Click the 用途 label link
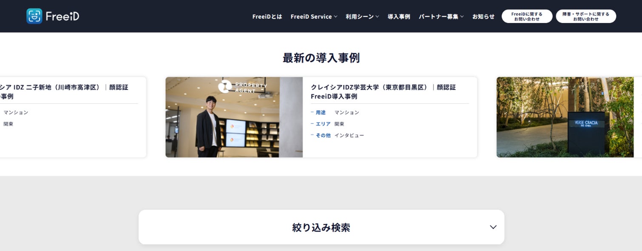642x251 pixels. pyautogui.click(x=320, y=112)
